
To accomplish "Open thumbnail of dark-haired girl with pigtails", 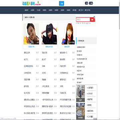I will [49, 34].
